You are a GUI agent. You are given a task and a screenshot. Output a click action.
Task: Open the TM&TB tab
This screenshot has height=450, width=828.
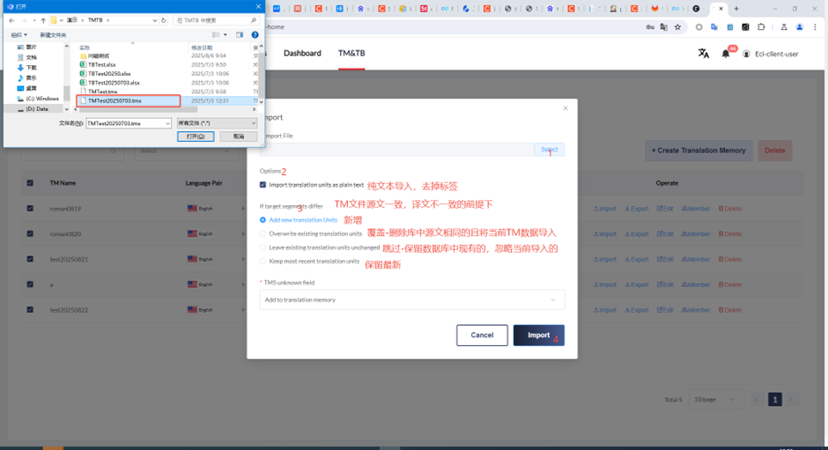351,54
